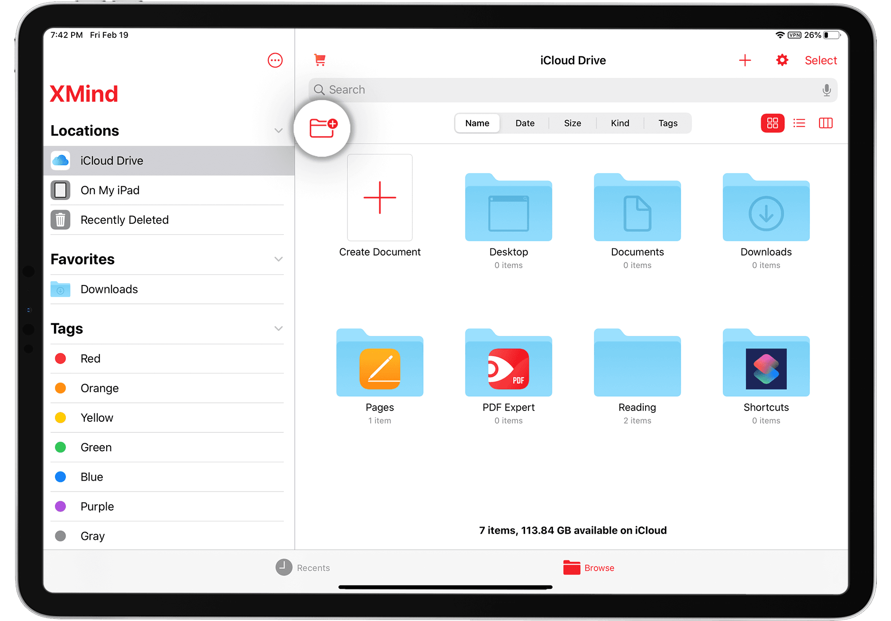Open the shopping cart store icon

pyautogui.click(x=320, y=60)
